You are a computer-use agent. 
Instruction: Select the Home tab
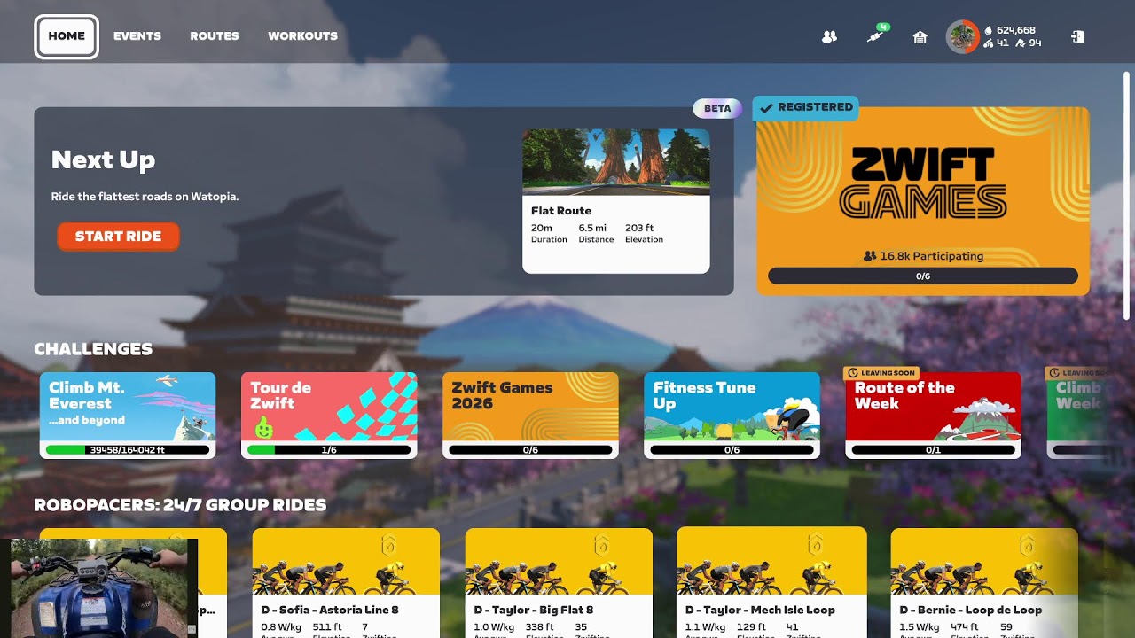tap(67, 36)
